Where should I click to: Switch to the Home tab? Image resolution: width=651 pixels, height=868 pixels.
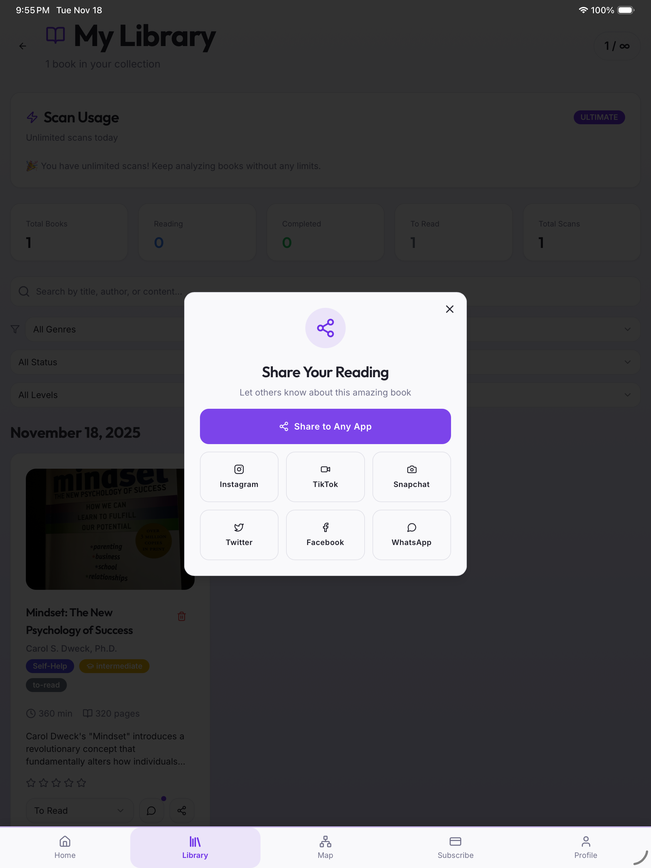point(65,847)
